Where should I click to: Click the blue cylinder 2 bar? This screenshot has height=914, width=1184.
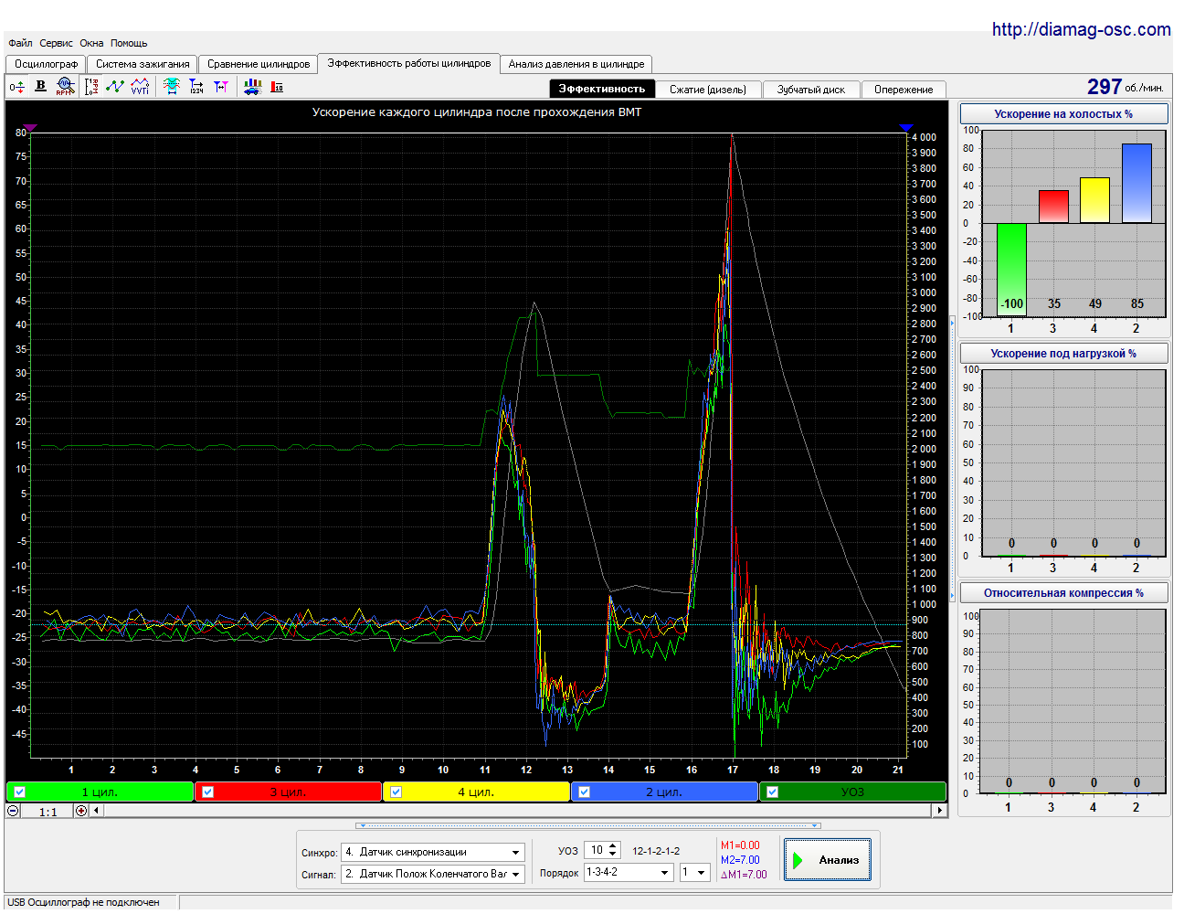tap(1136, 183)
